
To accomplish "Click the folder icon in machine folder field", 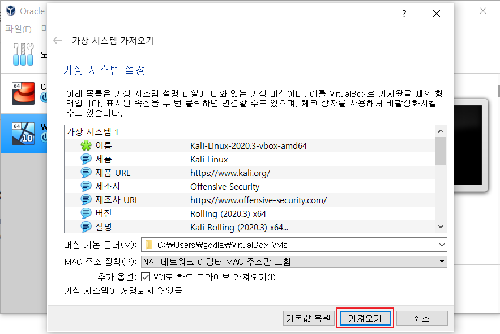I will coord(148,245).
